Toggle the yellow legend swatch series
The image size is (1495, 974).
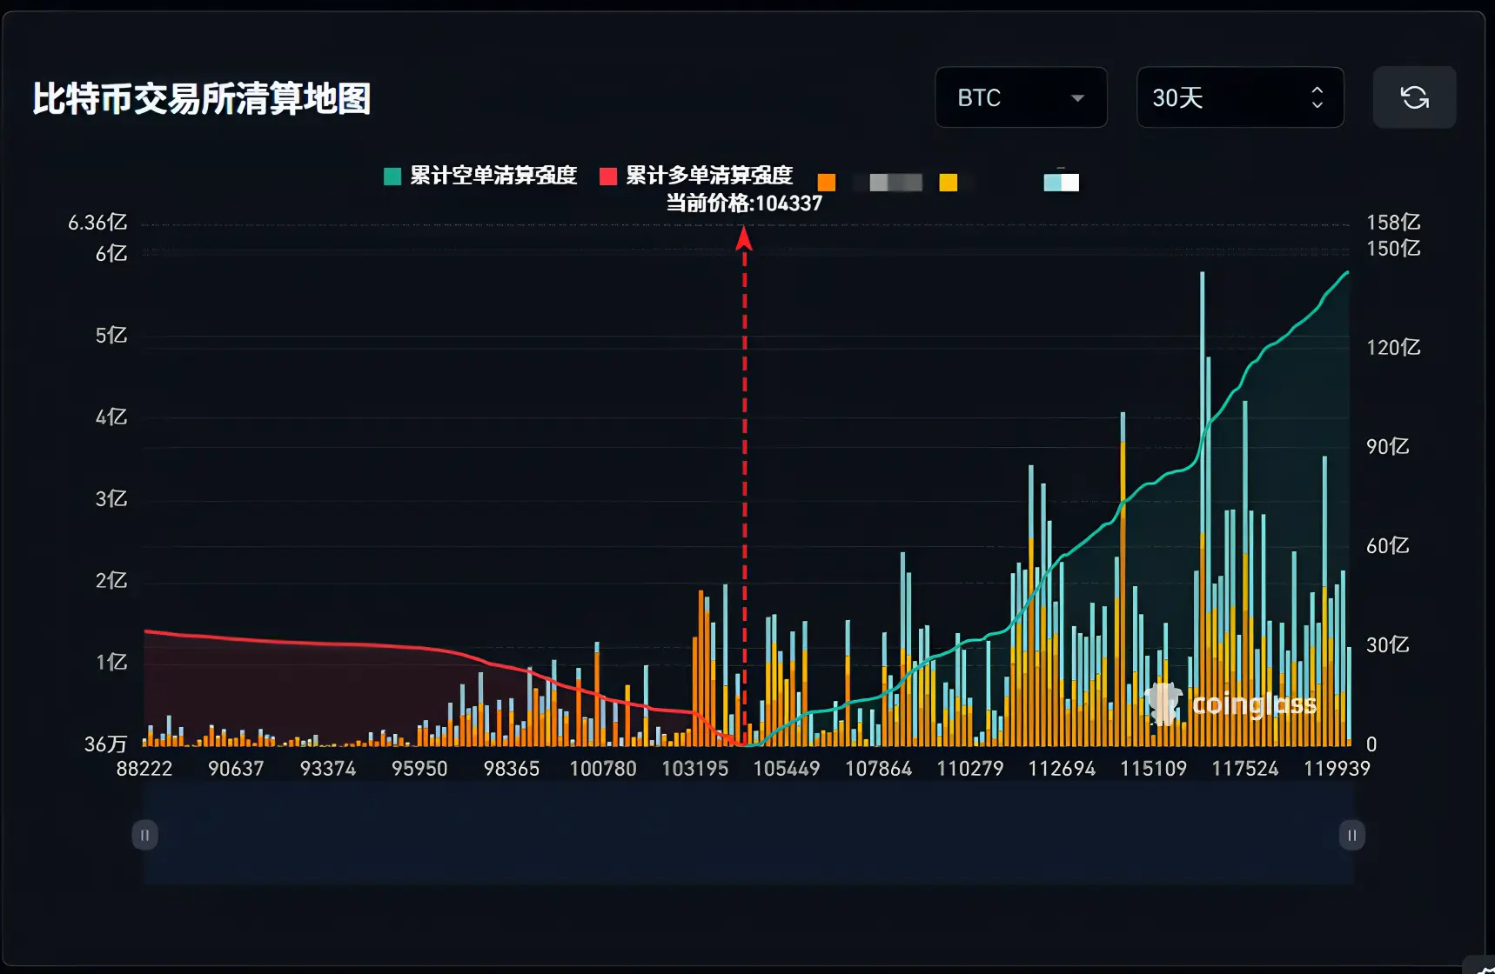tap(949, 182)
